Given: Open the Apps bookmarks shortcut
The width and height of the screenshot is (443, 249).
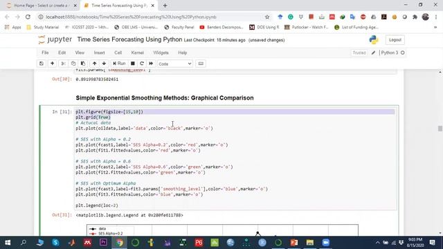Looking at the screenshot, I should (x=13, y=28).
